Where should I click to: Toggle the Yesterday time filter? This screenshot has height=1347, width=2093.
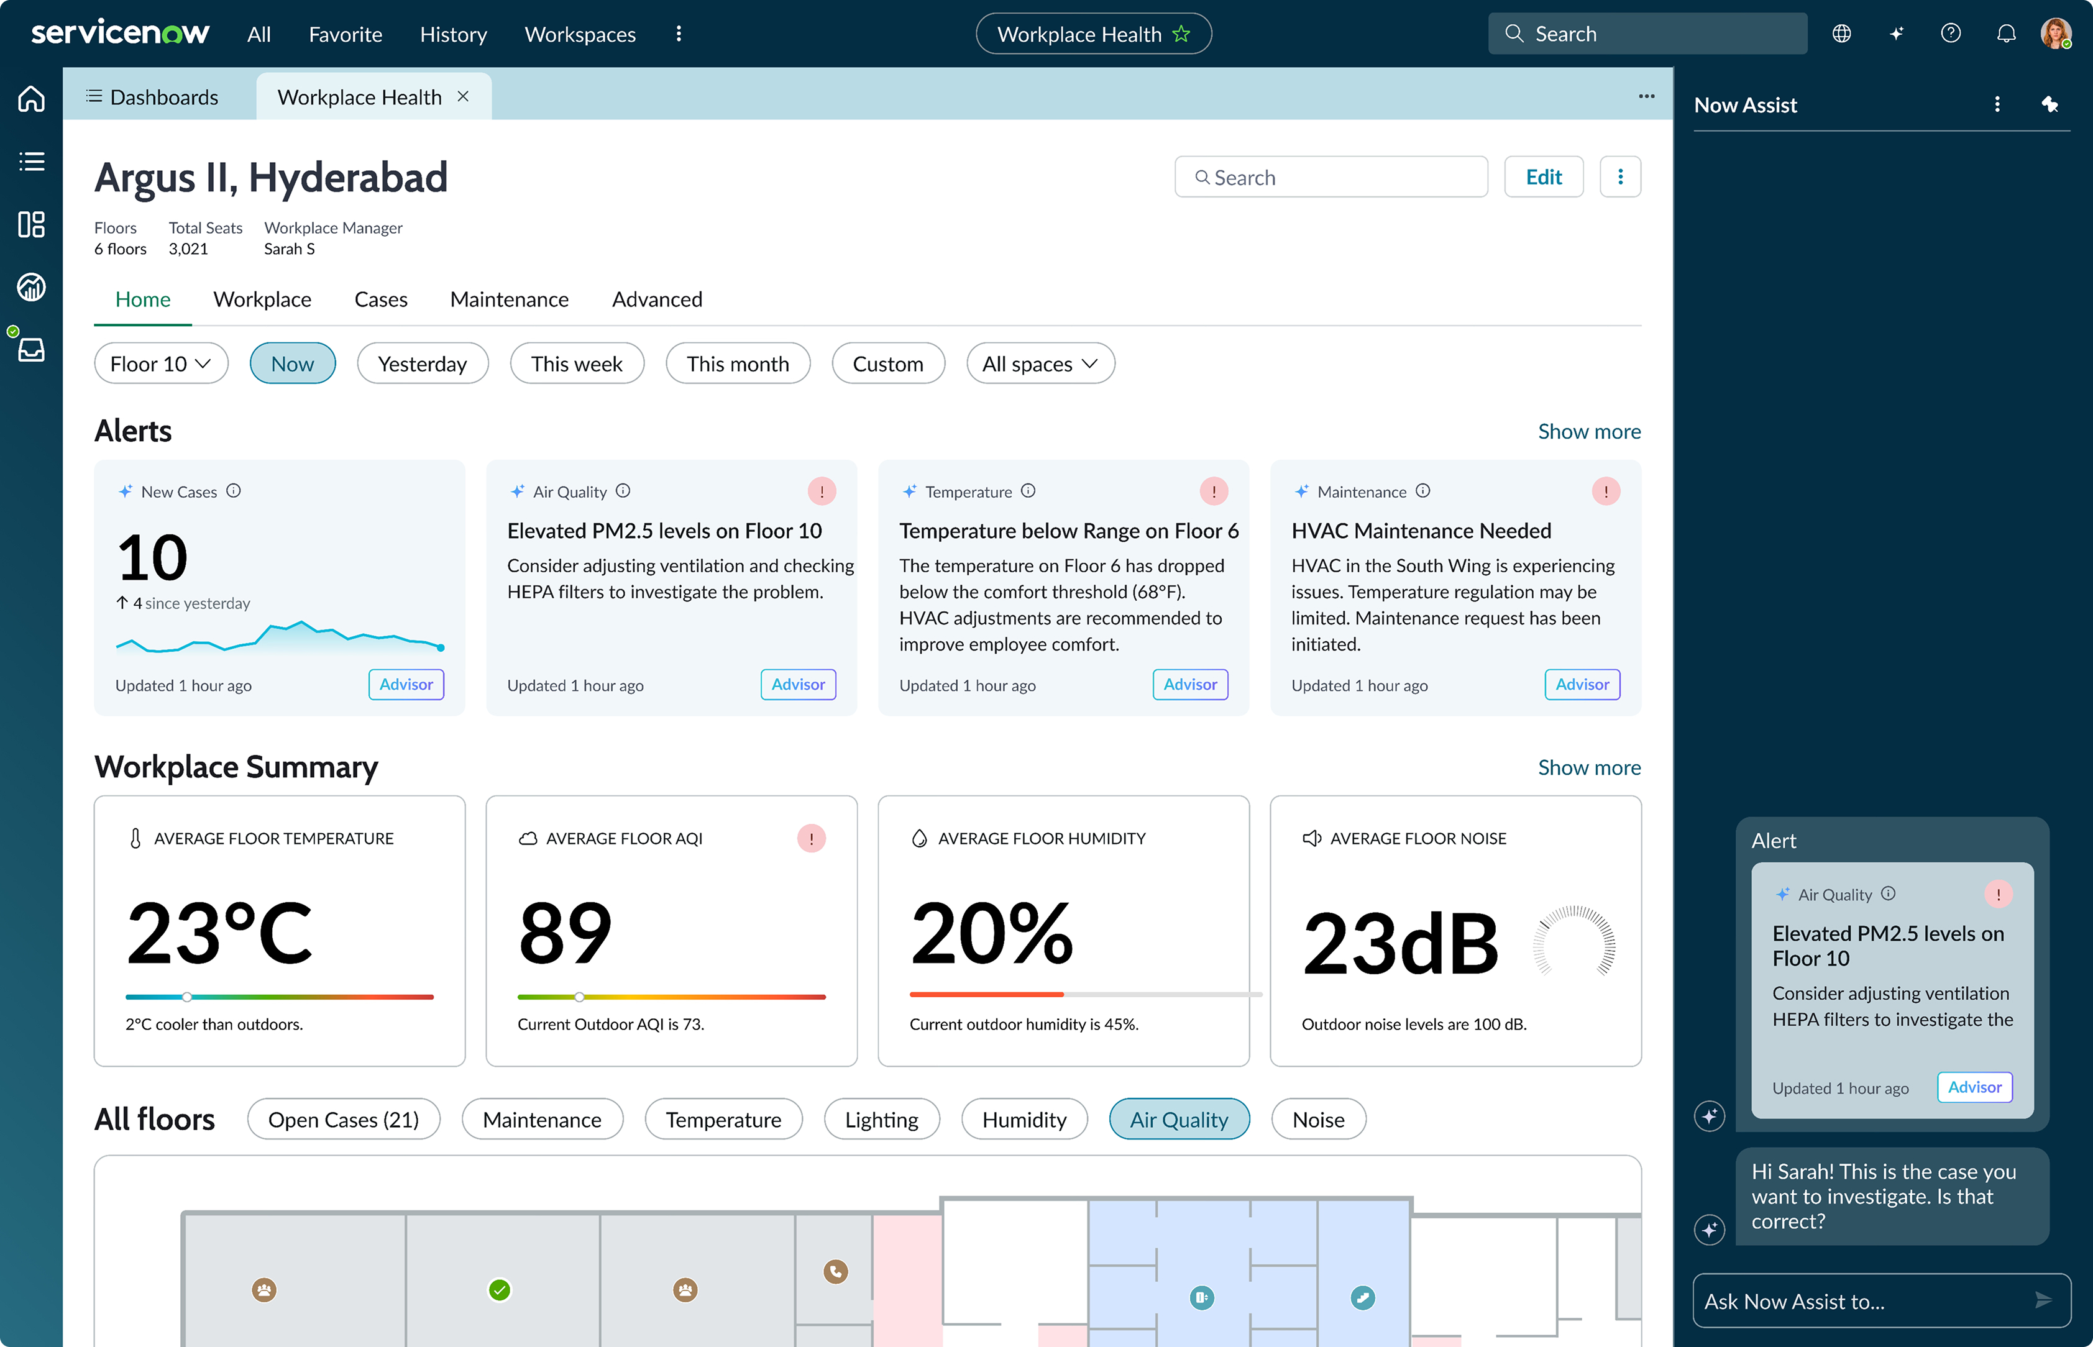[x=423, y=364]
